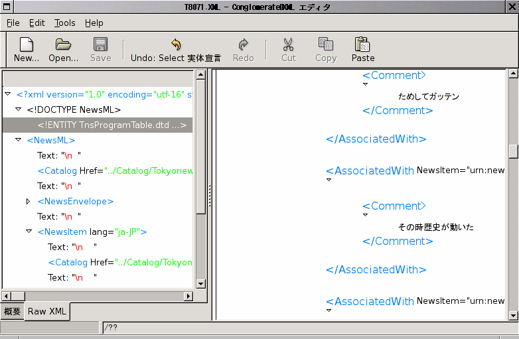Switch to the Raw XML tab
519x339 pixels.
(47, 311)
